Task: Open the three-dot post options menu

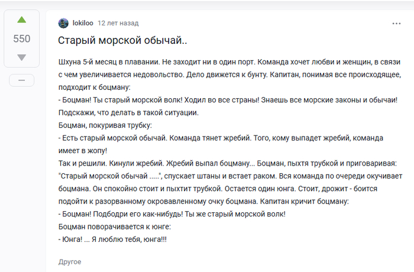Action: [x=396, y=24]
